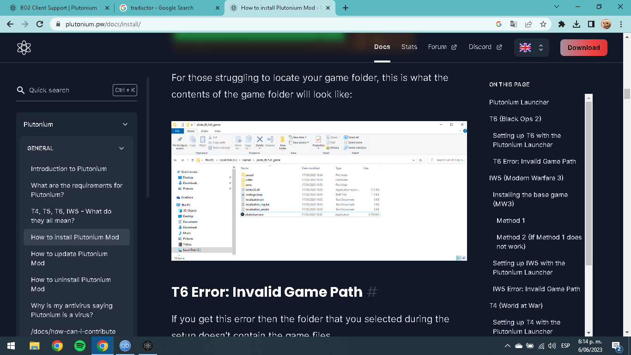Screen dimensions: 631x355
Task: Open Introduction to Plutonium page
Action: pos(69,169)
